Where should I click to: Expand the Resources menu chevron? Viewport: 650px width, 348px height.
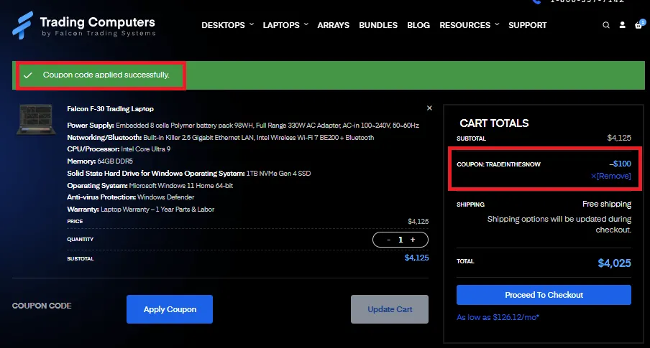(x=497, y=24)
